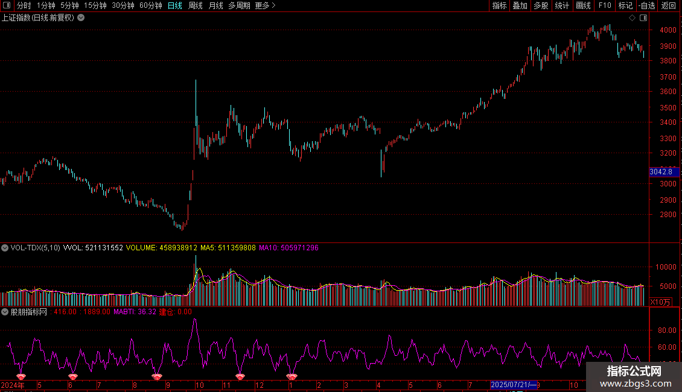
Task: Select the 1分钟 period
Action: [46, 5]
